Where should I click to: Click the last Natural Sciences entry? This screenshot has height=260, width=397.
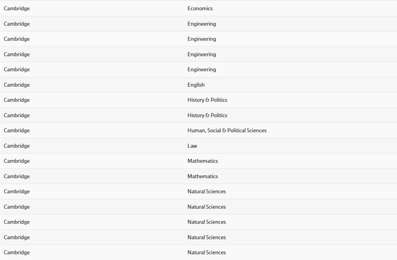click(207, 252)
